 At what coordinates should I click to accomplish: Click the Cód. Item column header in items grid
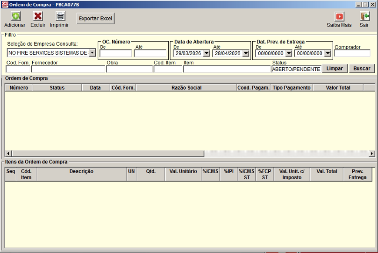click(x=26, y=174)
